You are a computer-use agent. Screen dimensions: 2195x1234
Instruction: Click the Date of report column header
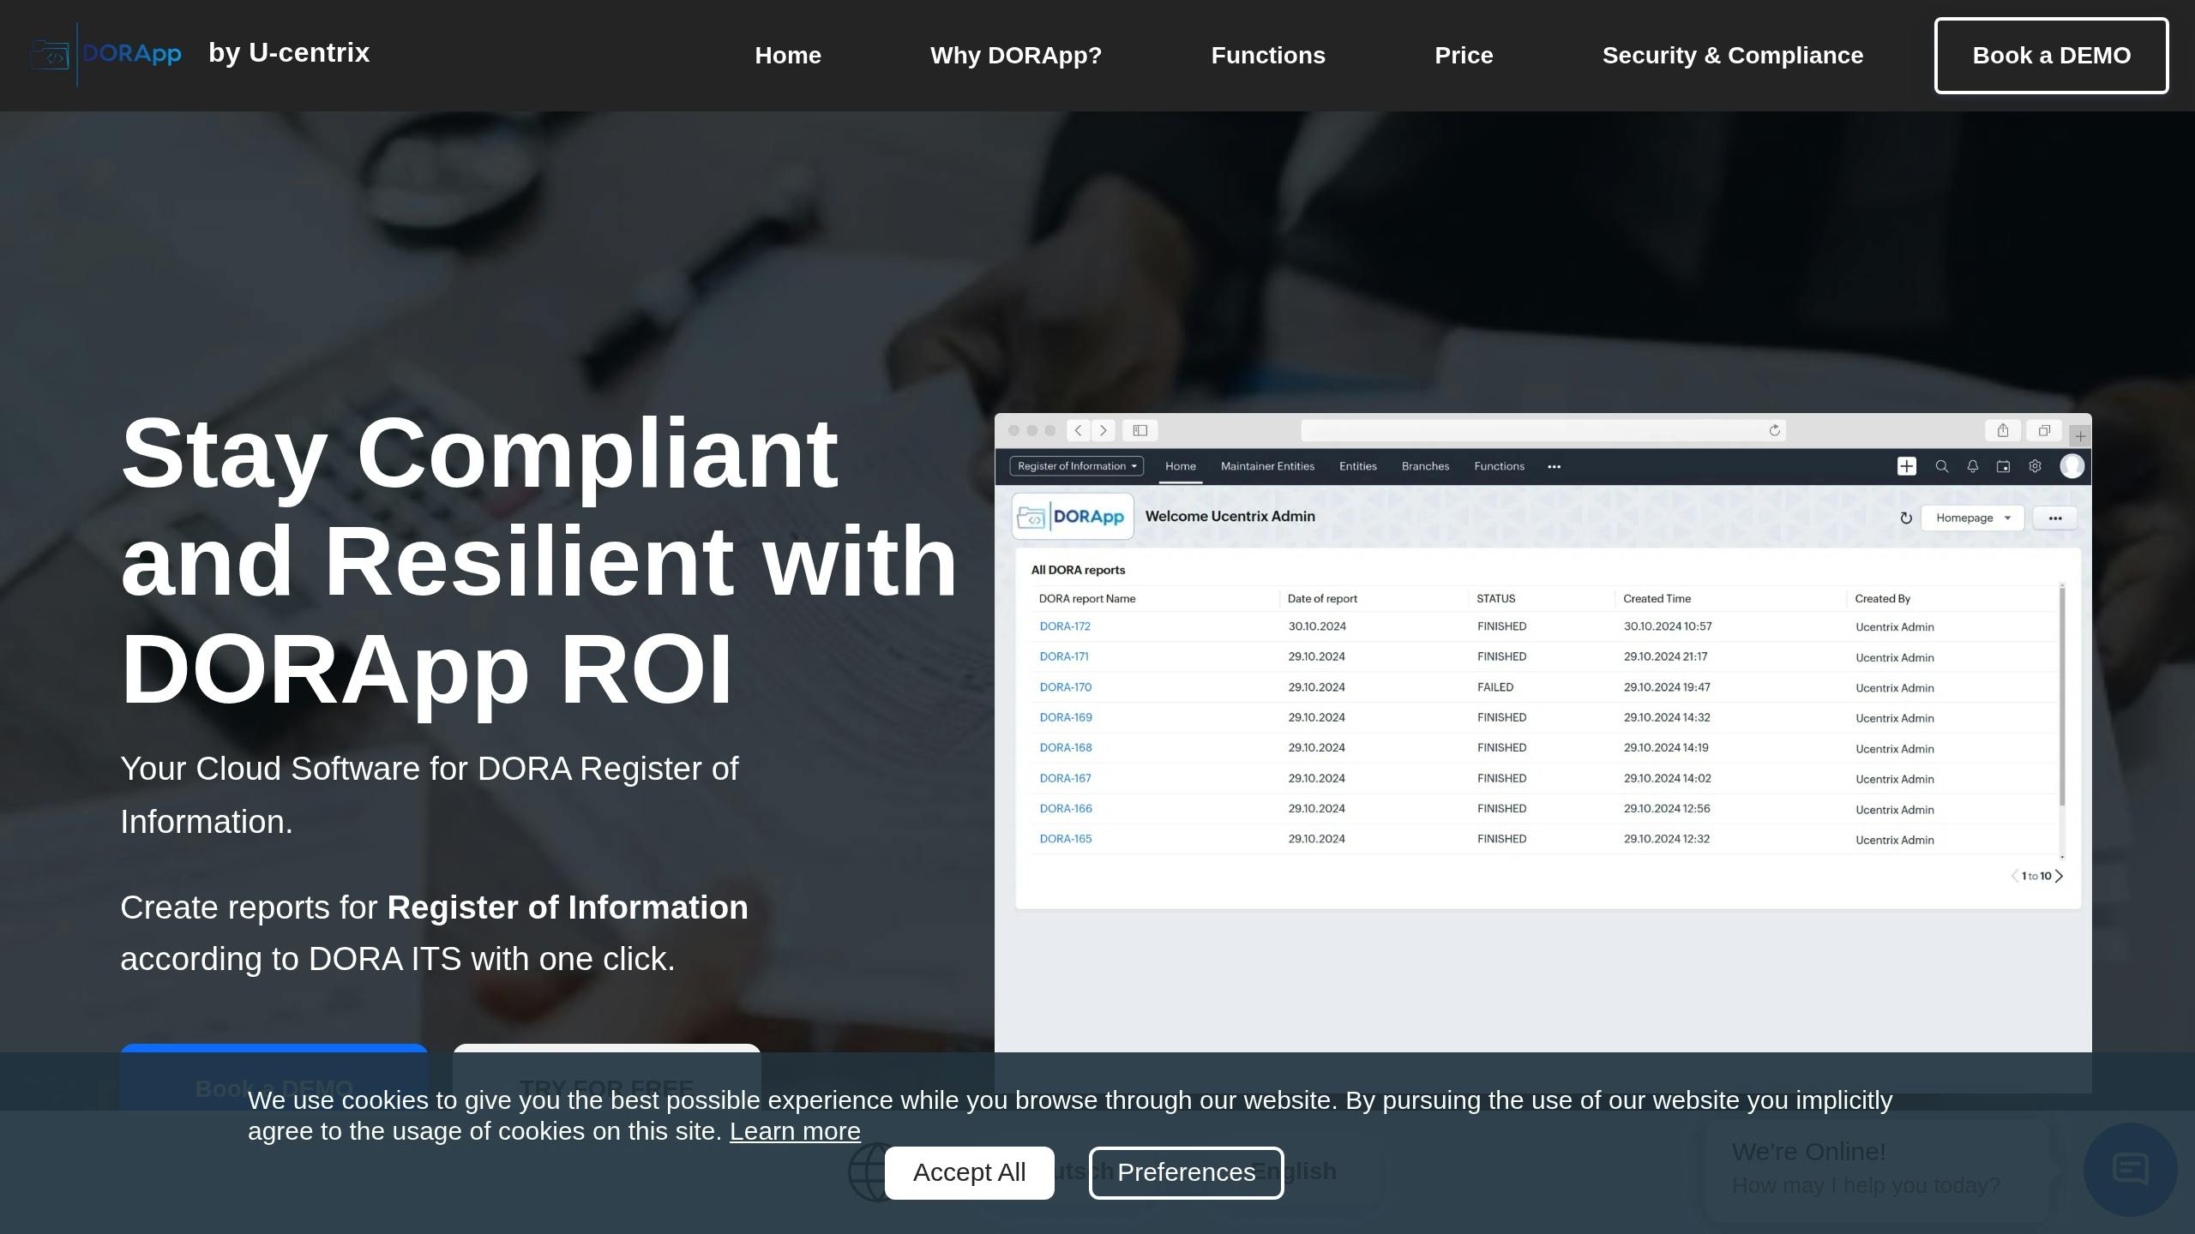click(1322, 599)
